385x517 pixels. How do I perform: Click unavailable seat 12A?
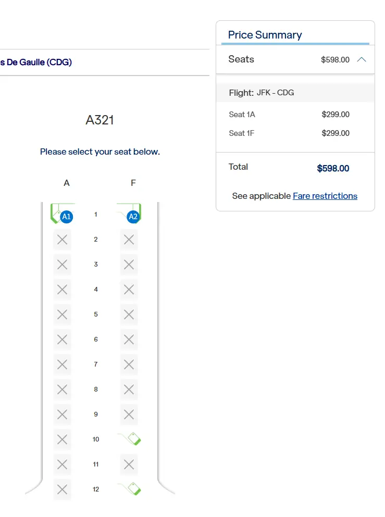pos(62,489)
